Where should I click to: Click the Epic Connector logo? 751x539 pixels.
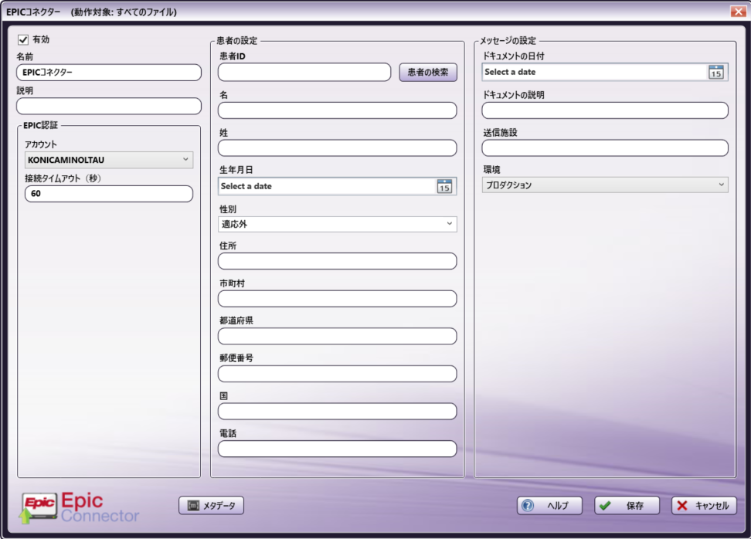pos(80,508)
